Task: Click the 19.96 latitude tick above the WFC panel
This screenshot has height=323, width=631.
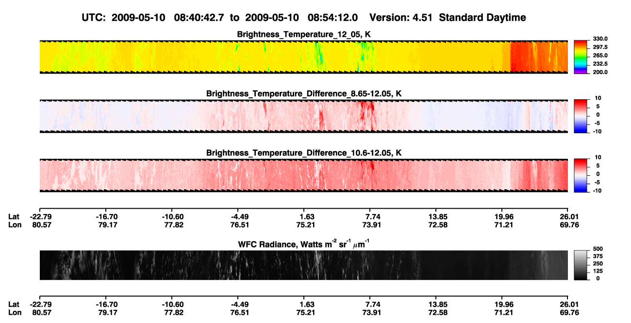Action: tap(503, 217)
